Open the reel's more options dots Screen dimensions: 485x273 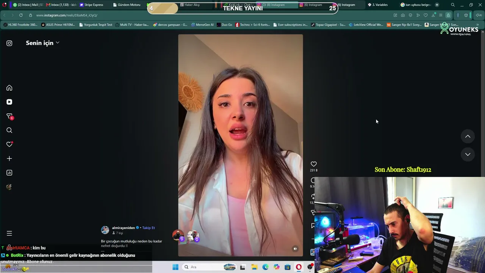[x=313, y=239]
